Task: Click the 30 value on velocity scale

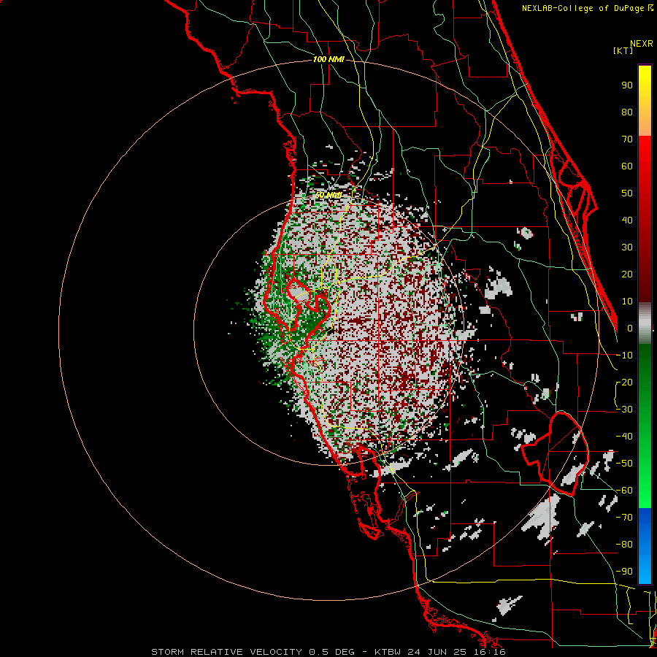Action: click(x=627, y=247)
